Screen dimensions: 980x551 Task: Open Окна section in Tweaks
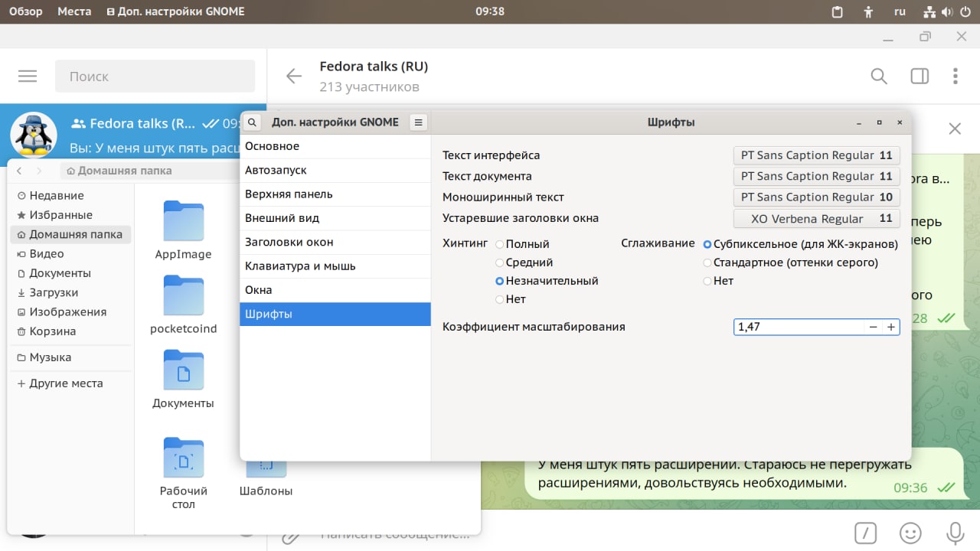tap(335, 290)
